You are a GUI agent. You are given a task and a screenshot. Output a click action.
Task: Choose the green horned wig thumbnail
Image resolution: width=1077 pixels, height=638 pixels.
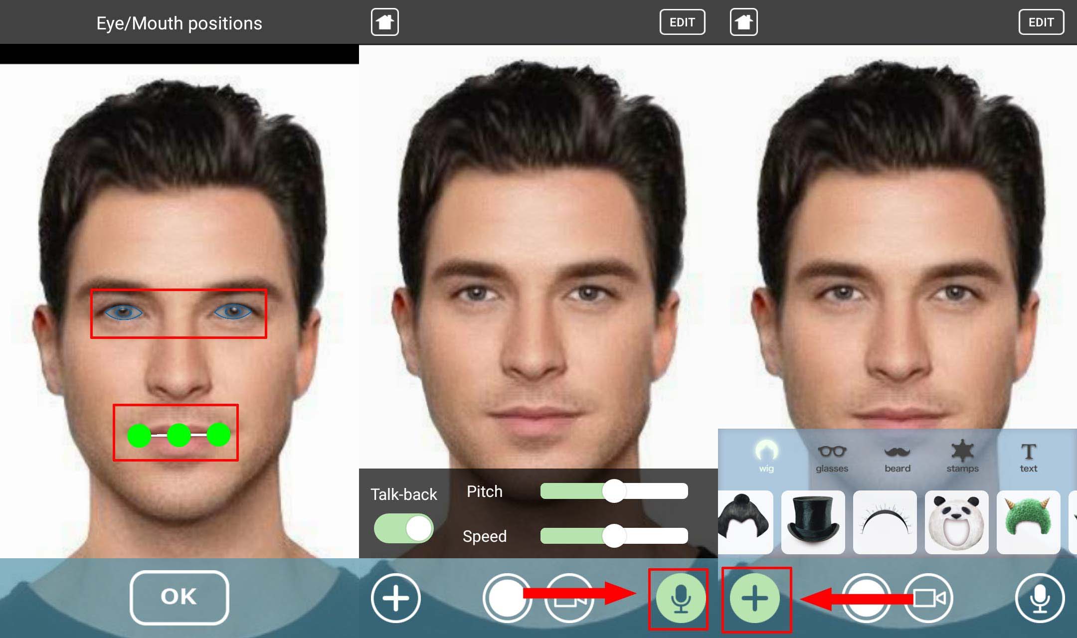point(1028,522)
